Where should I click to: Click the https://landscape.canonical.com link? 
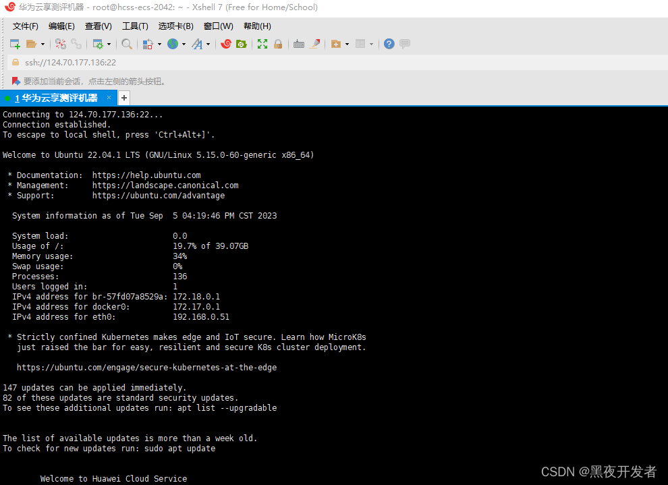point(165,186)
